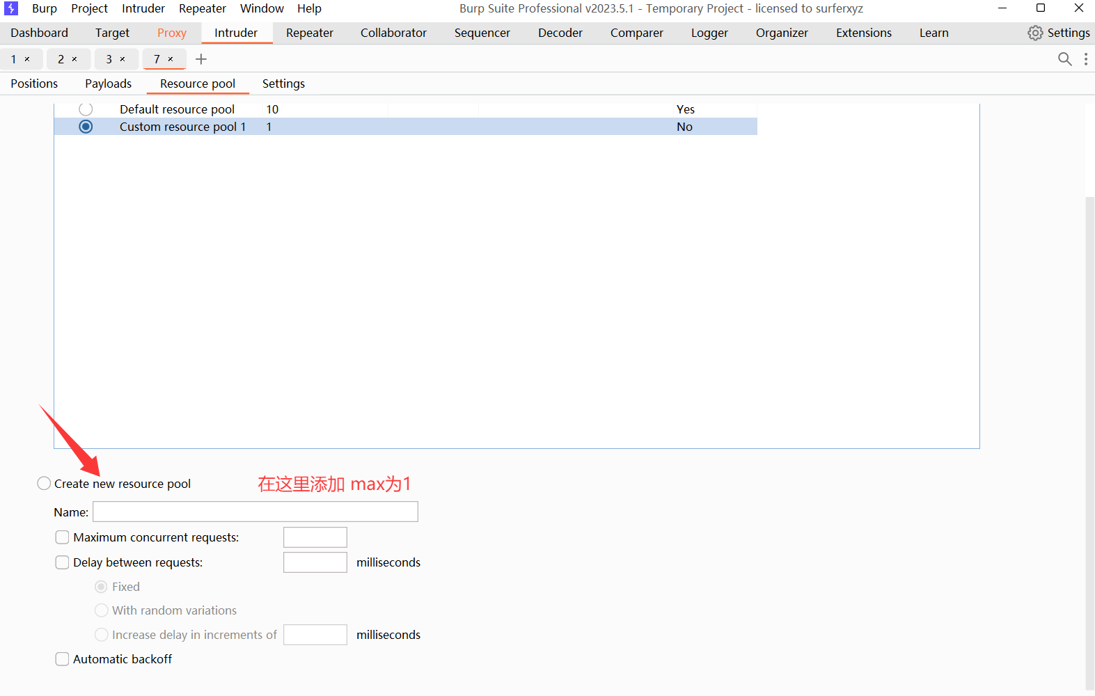Switch to the Proxy tab
This screenshot has width=1095, height=696.
(172, 33)
